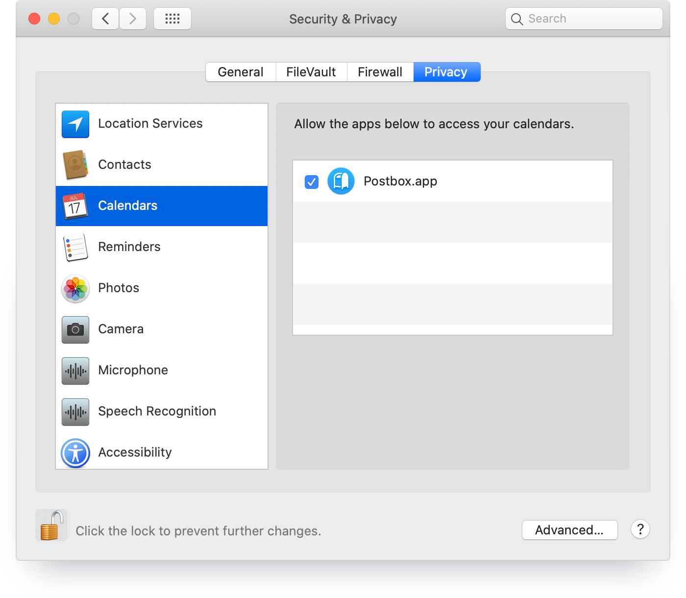Screen dimensions: 686x598
Task: Select the Location Services arrow icon
Action: (75, 124)
